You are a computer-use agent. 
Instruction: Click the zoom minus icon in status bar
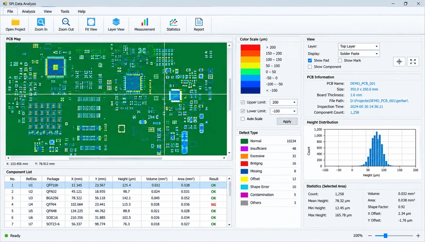coord(370,236)
